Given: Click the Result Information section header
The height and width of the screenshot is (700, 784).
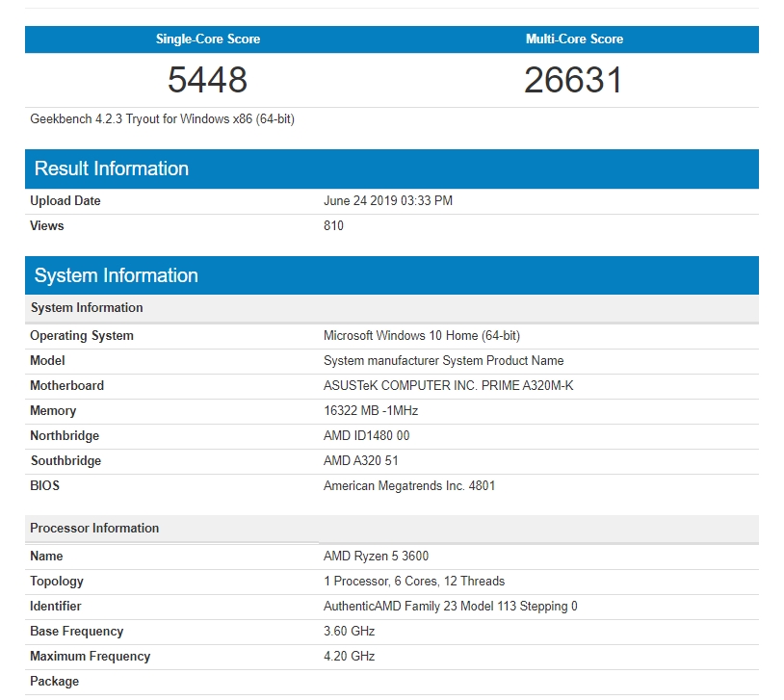Looking at the screenshot, I should click(x=112, y=169).
